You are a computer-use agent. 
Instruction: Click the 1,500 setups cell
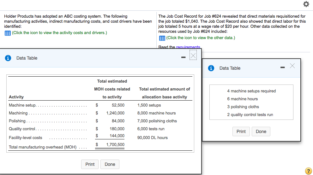pos(149,105)
